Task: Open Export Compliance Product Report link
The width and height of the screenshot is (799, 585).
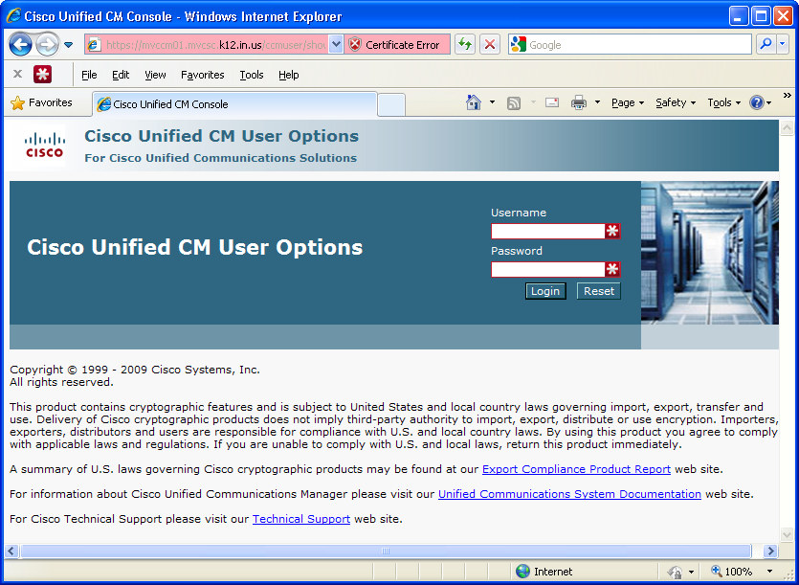Action: (x=576, y=469)
